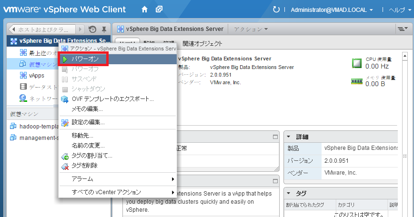Choose サスペンド from the context menu
Image resolution: width=414 pixels, height=217 pixels.
pos(118,79)
